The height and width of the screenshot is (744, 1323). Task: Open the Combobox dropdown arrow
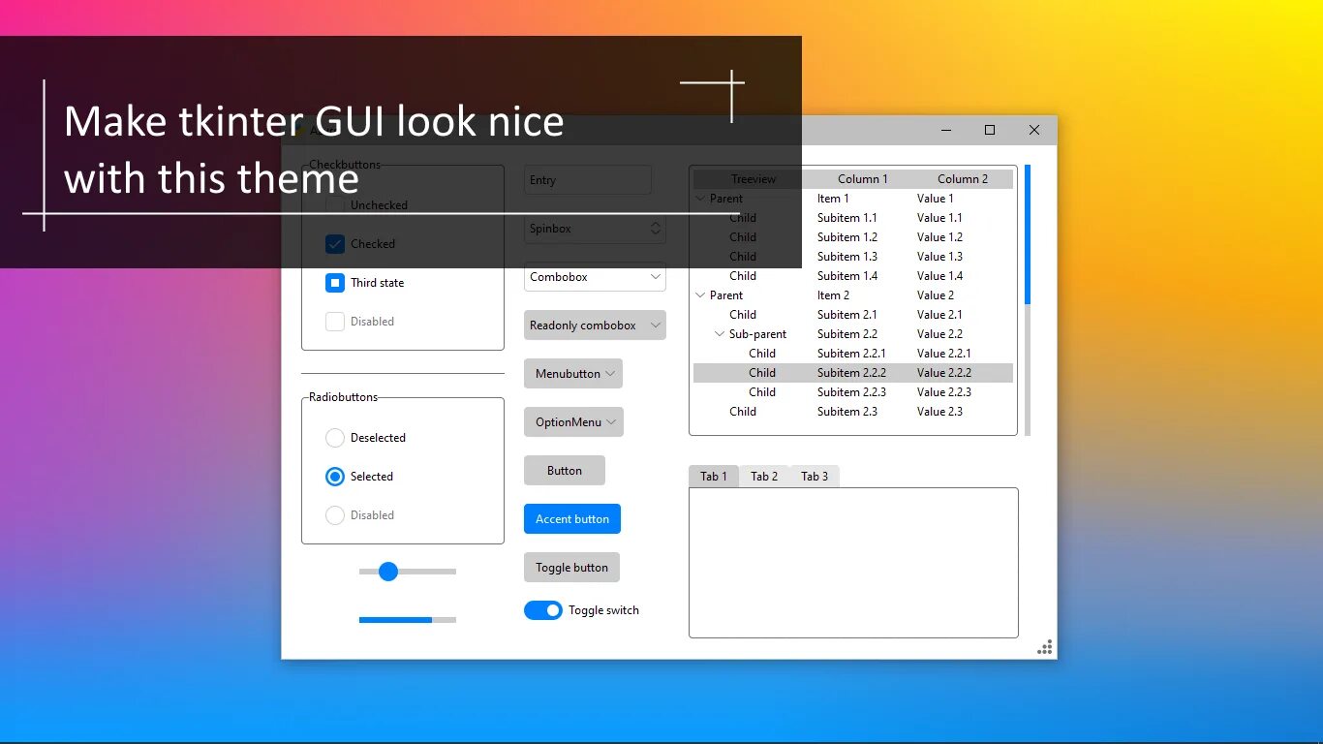click(655, 277)
